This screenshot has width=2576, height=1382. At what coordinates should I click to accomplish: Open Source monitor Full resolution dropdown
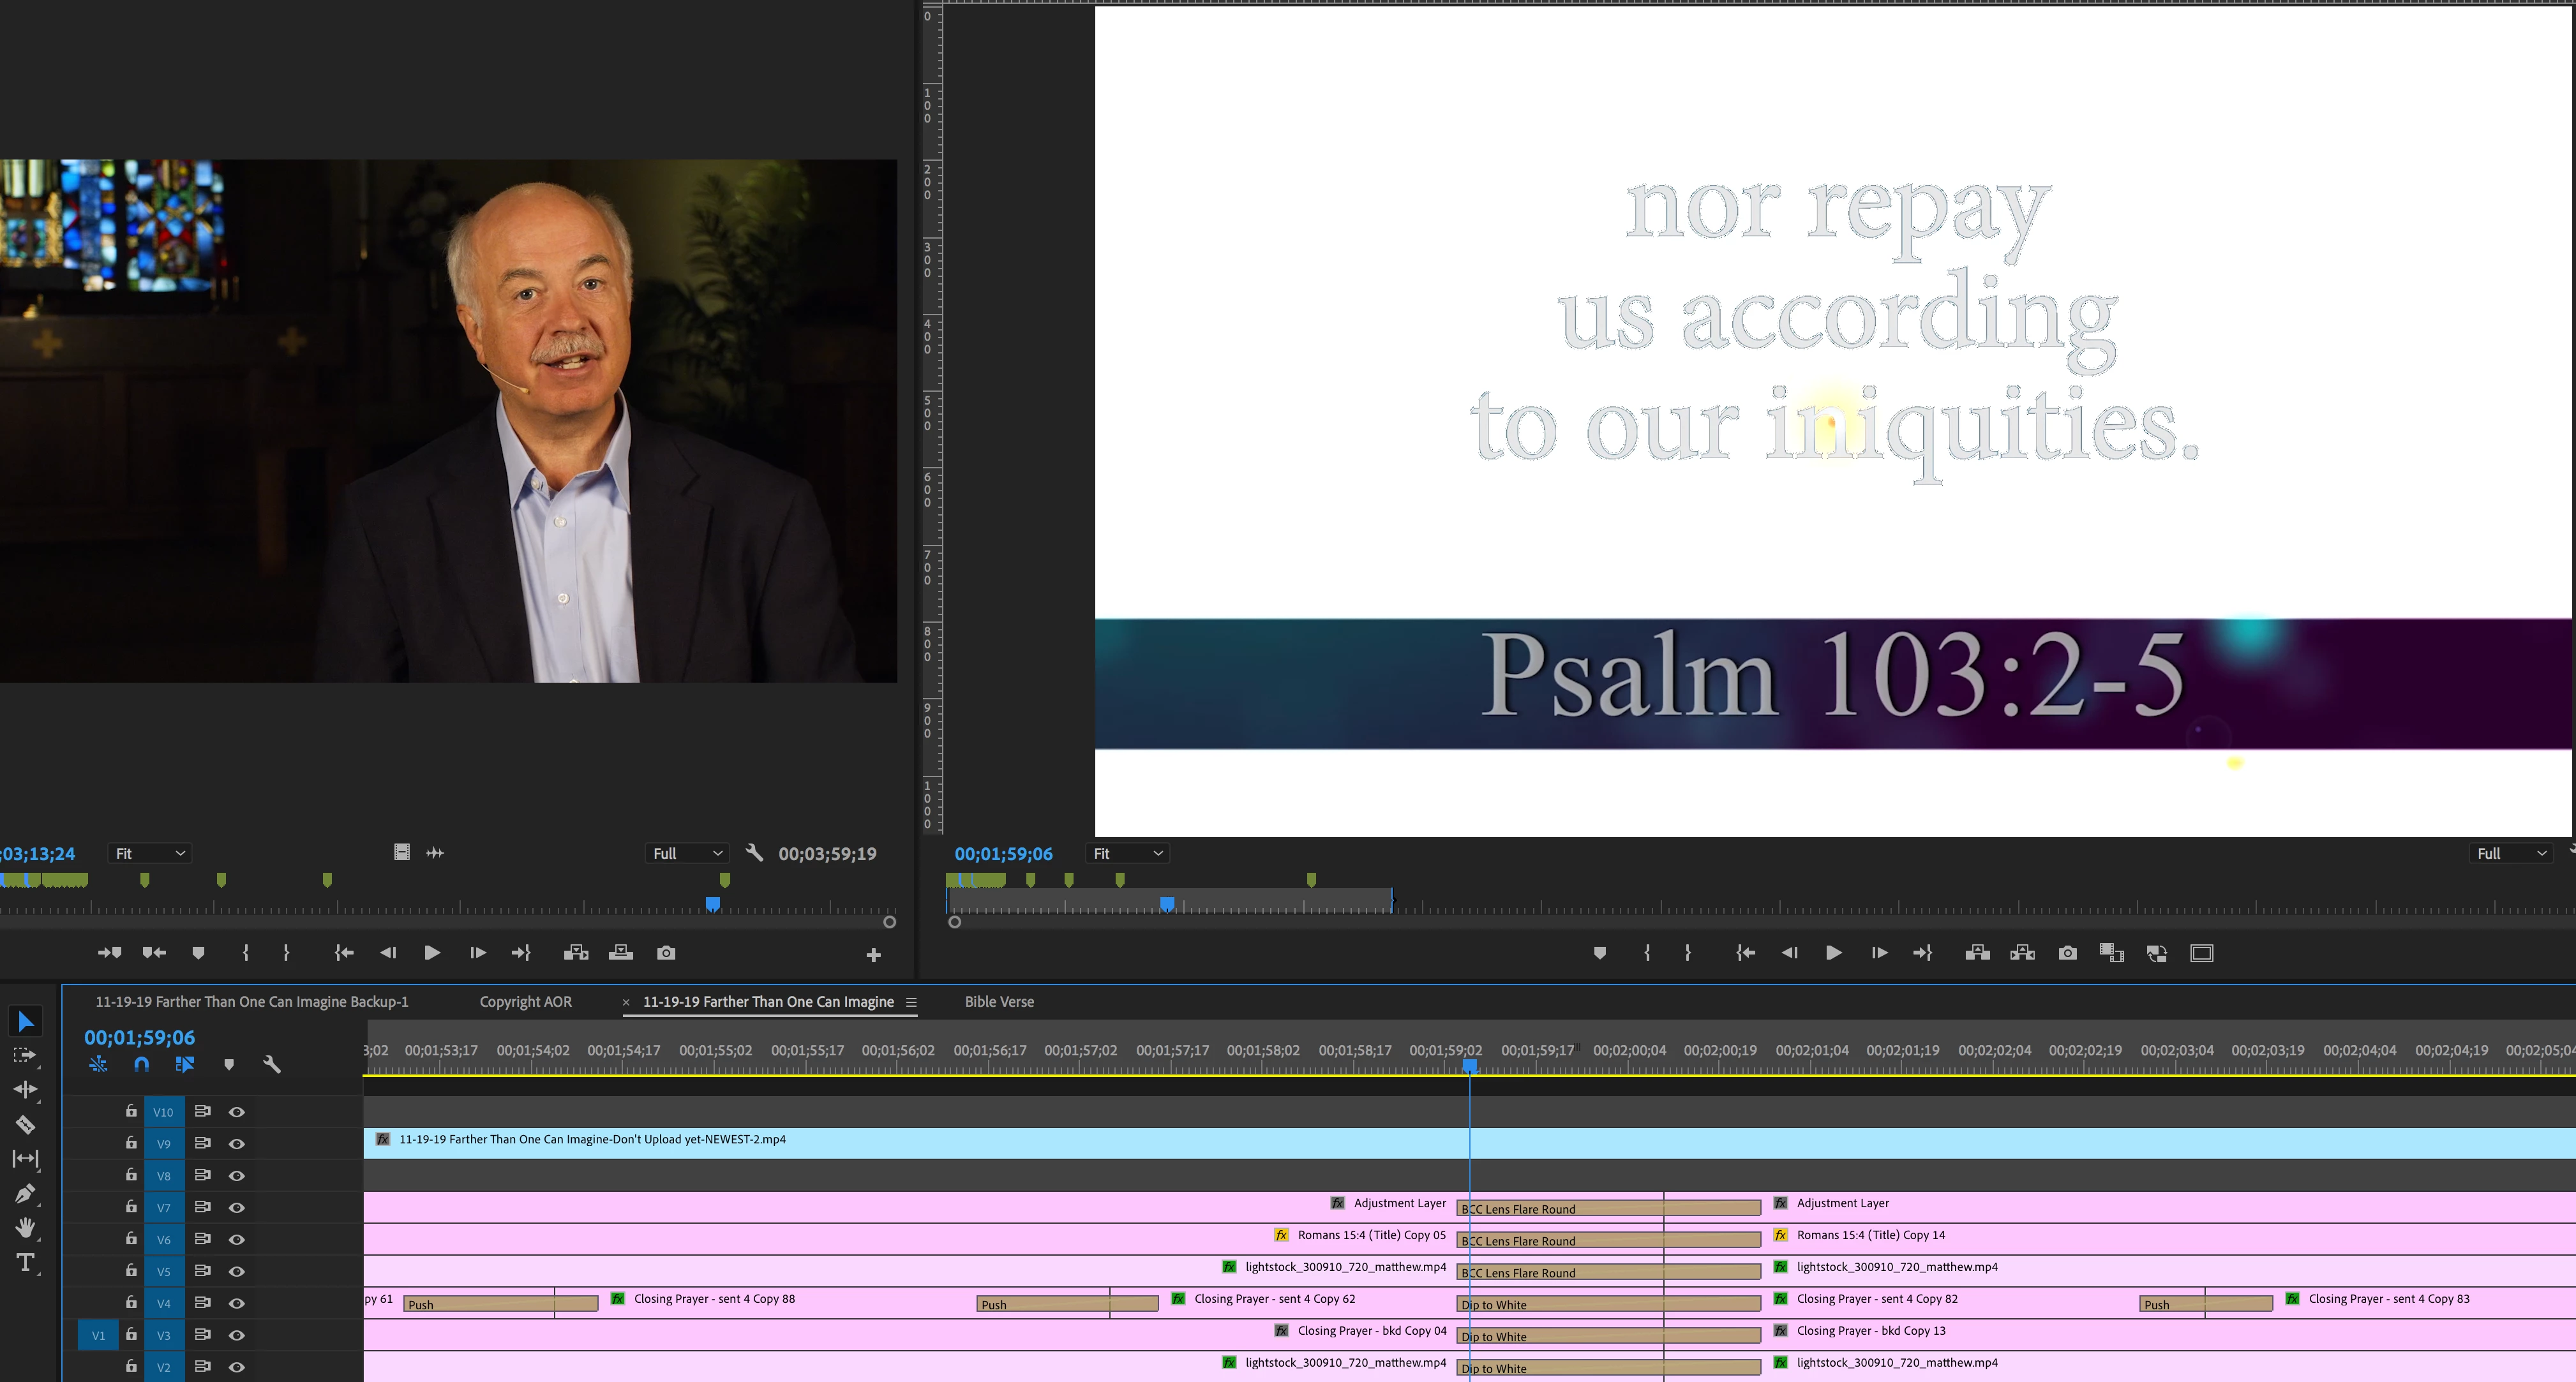click(x=686, y=853)
